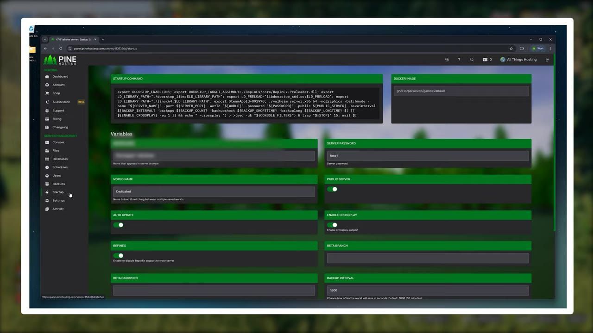This screenshot has width=593, height=333.
Task: Open the Account page icon
Action: pos(47,85)
